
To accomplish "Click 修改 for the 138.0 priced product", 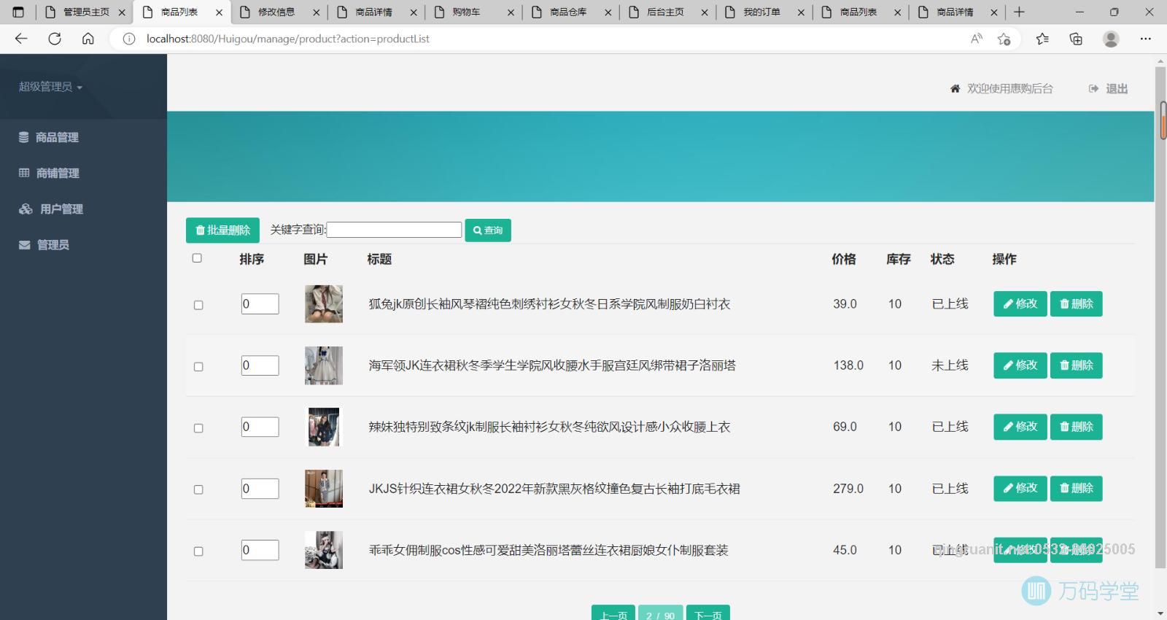I will click(1020, 365).
